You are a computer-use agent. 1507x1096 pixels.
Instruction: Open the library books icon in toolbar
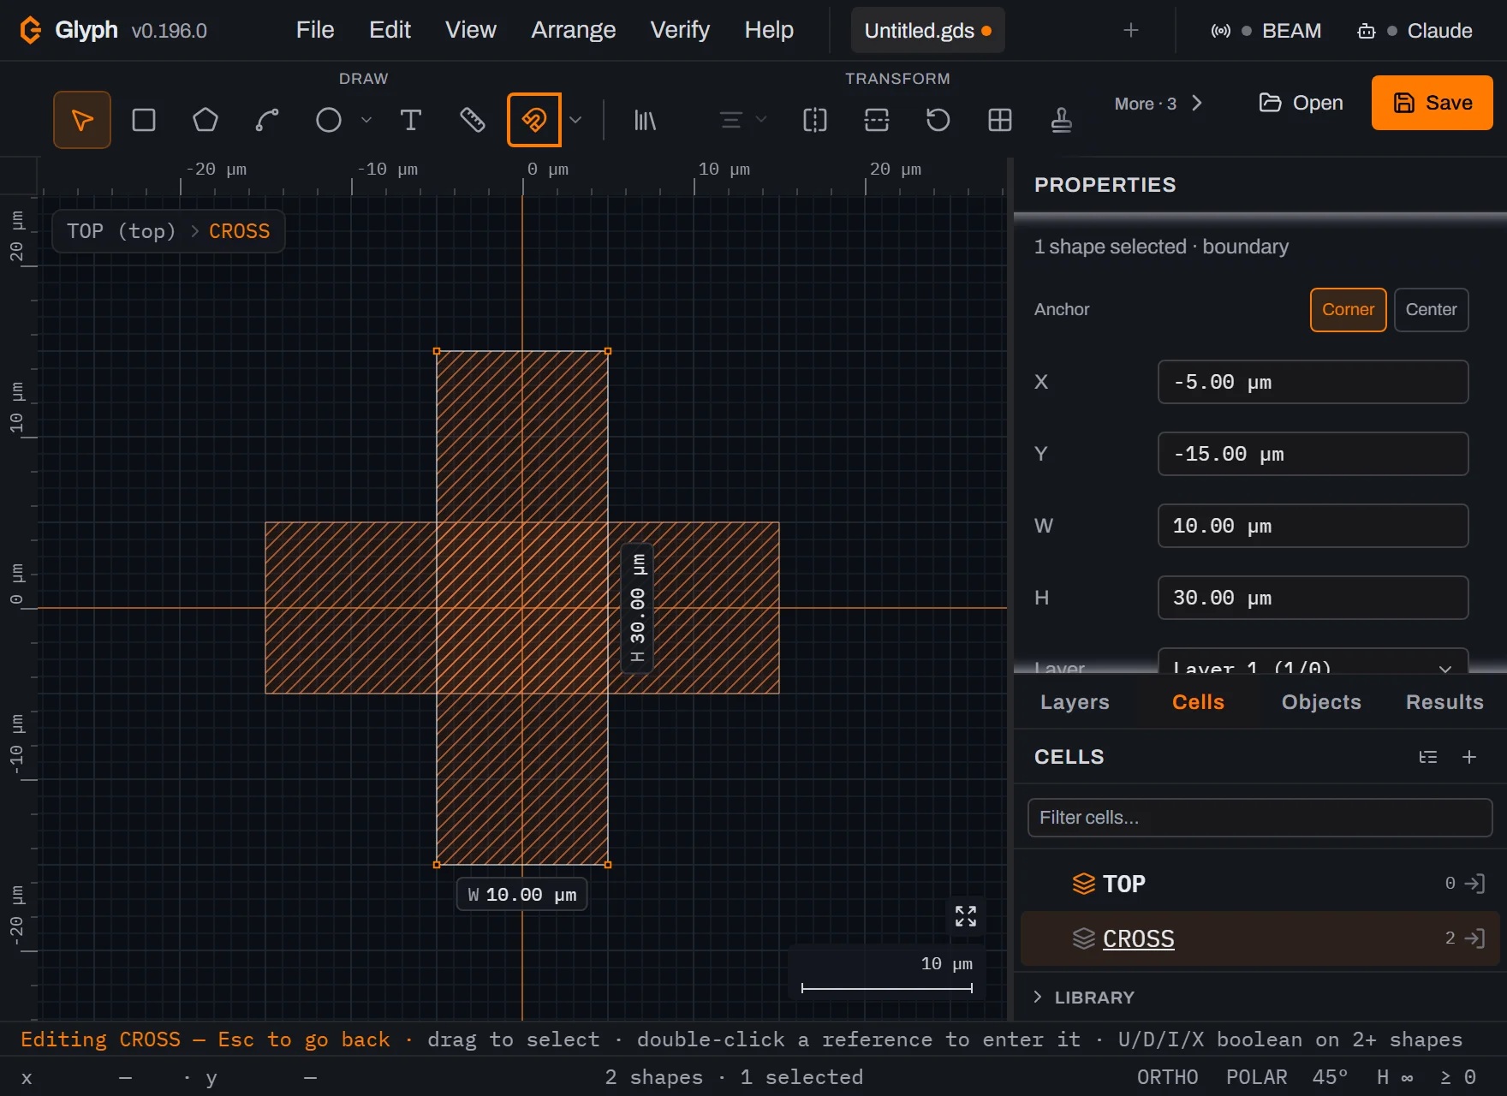click(x=645, y=120)
